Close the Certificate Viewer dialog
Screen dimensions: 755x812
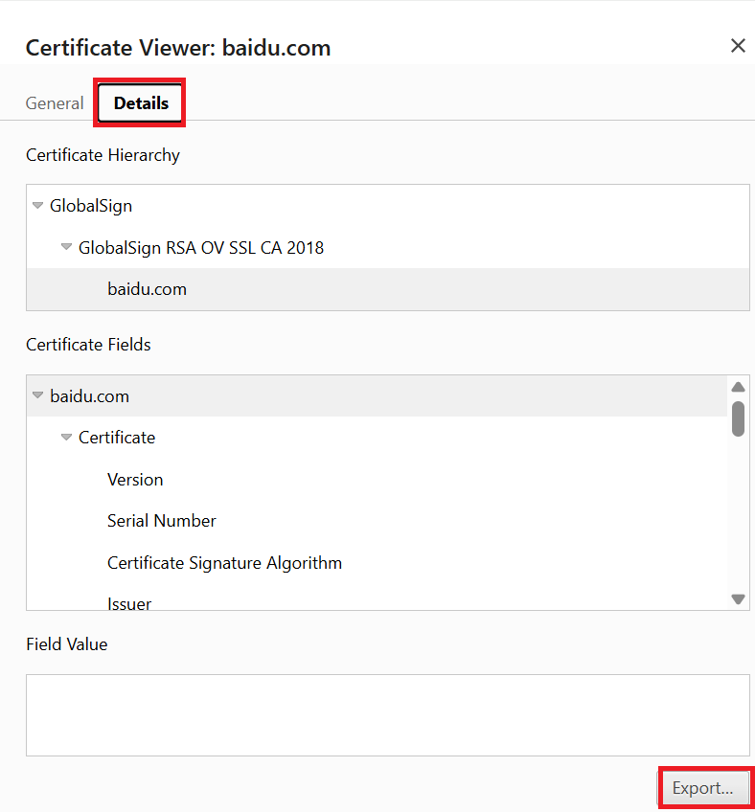(x=738, y=45)
